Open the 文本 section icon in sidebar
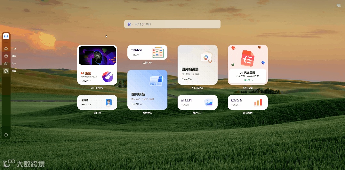The height and width of the screenshot is (170, 345). click(x=6, y=63)
